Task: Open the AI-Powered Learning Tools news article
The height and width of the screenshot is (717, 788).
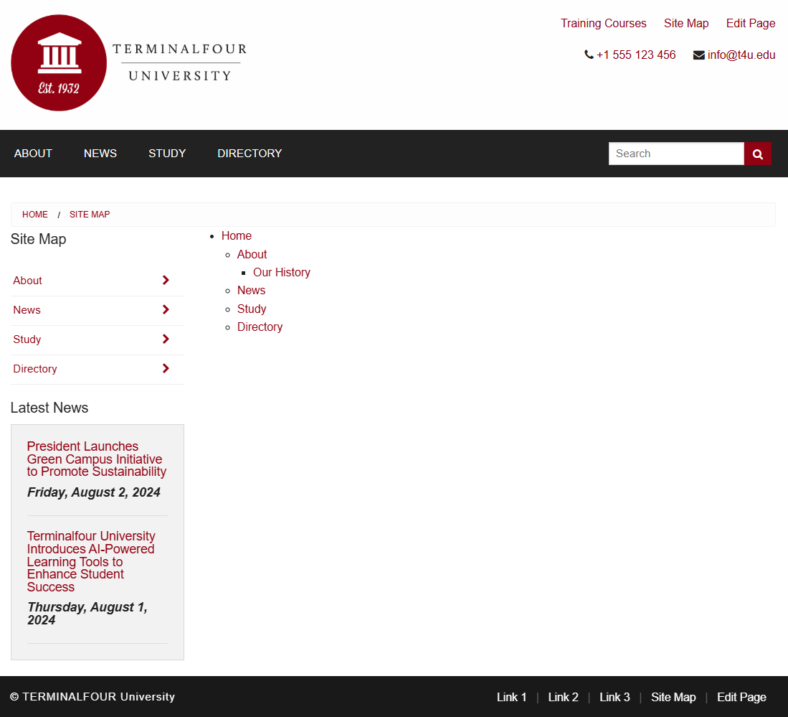Action: click(x=90, y=561)
